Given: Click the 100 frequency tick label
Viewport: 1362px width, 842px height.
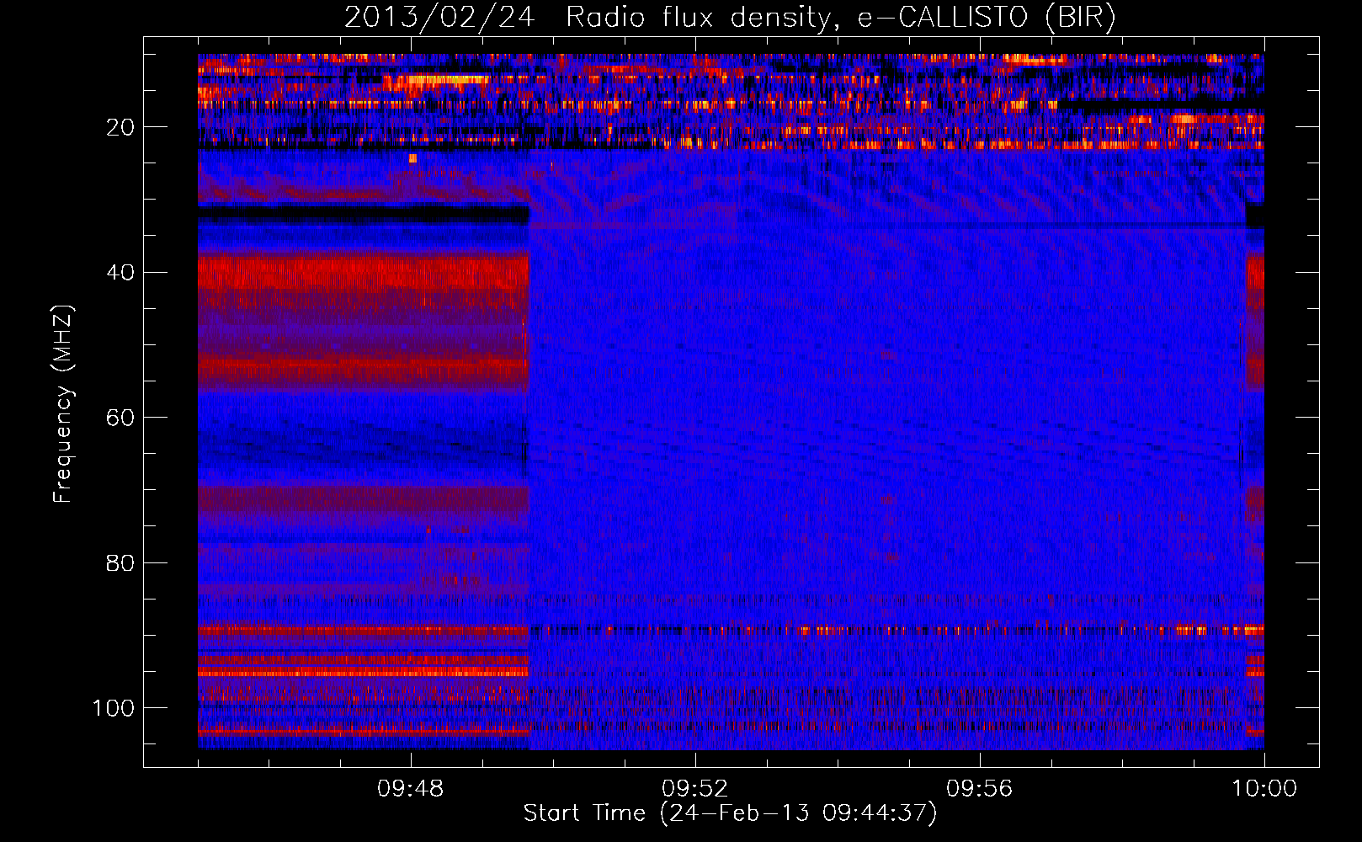Looking at the screenshot, I should (113, 708).
